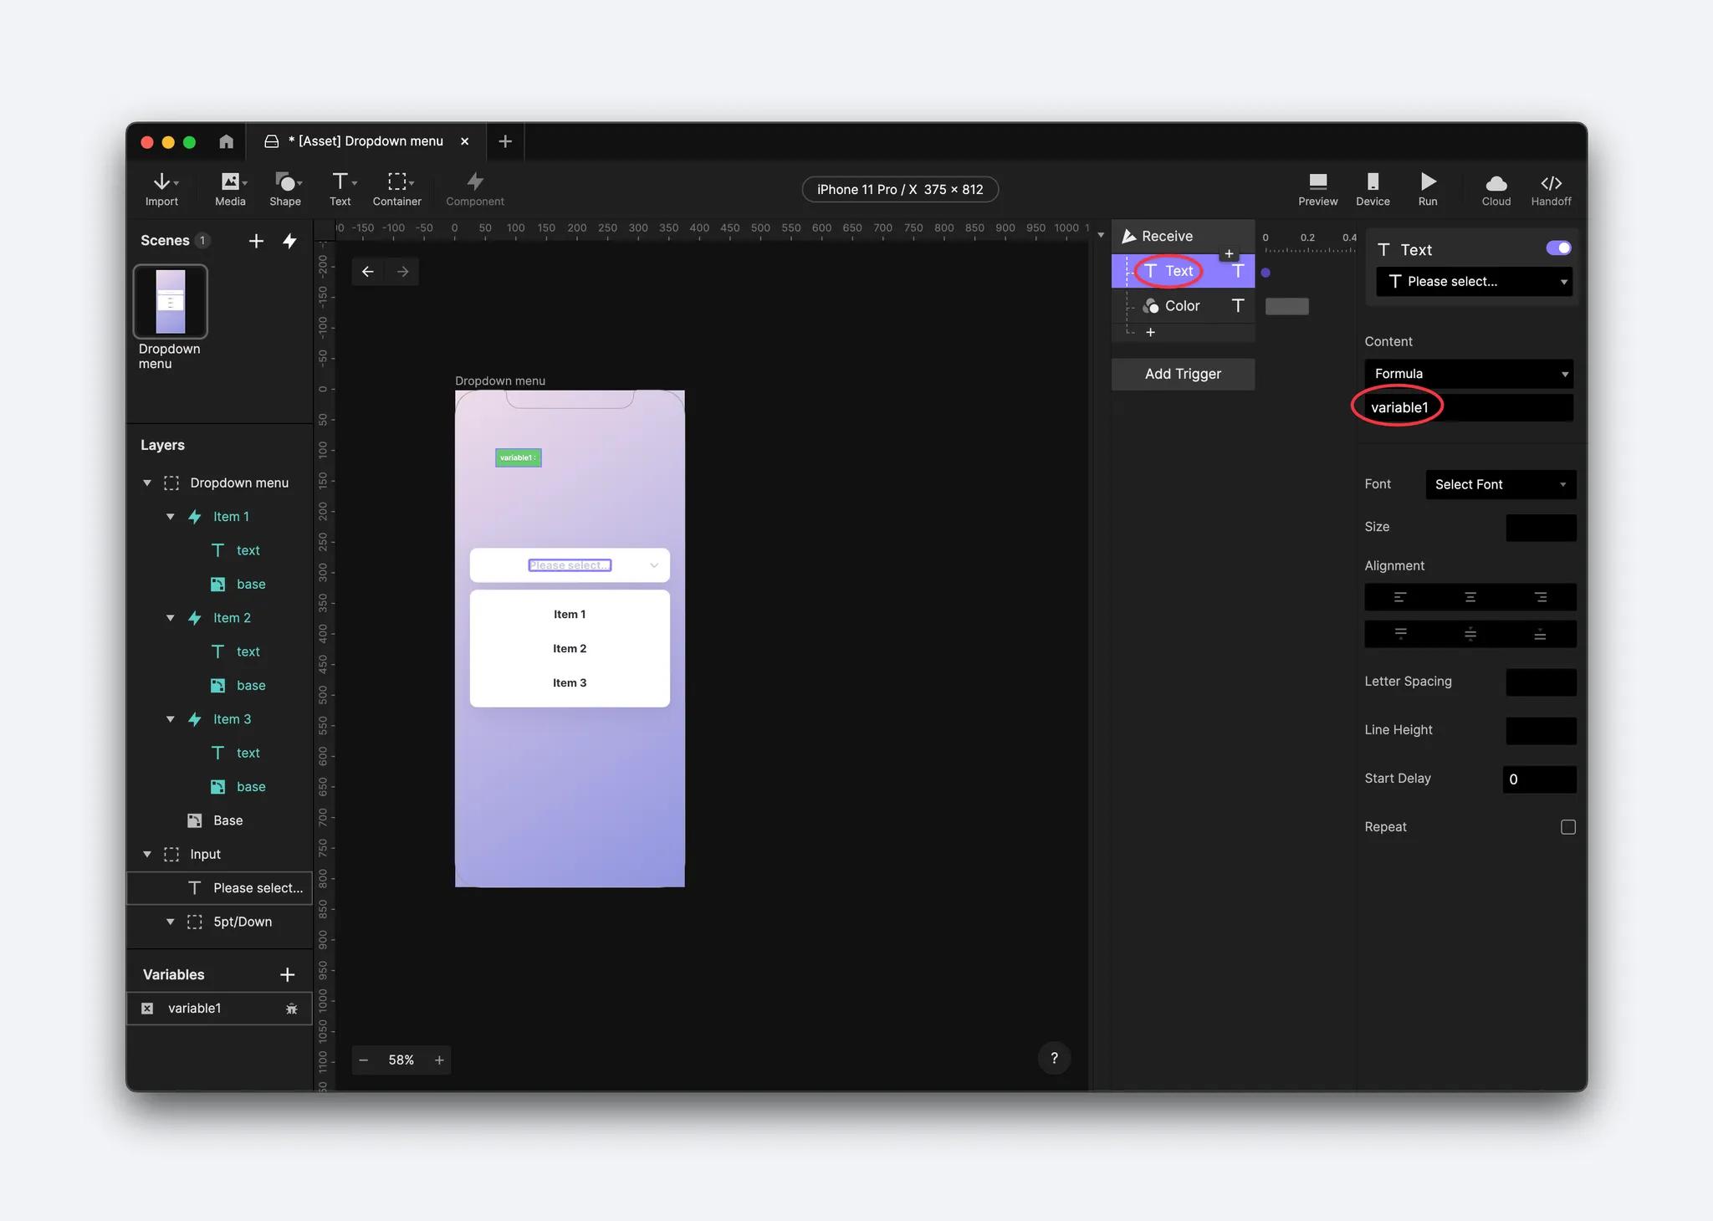
Task: Navigate back with the left arrow
Action: (368, 272)
